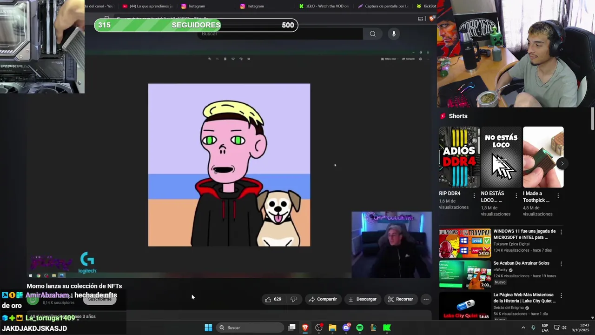Click title La Página Web Más Misteriosa
The height and width of the screenshot is (335, 595).
[x=524, y=298]
